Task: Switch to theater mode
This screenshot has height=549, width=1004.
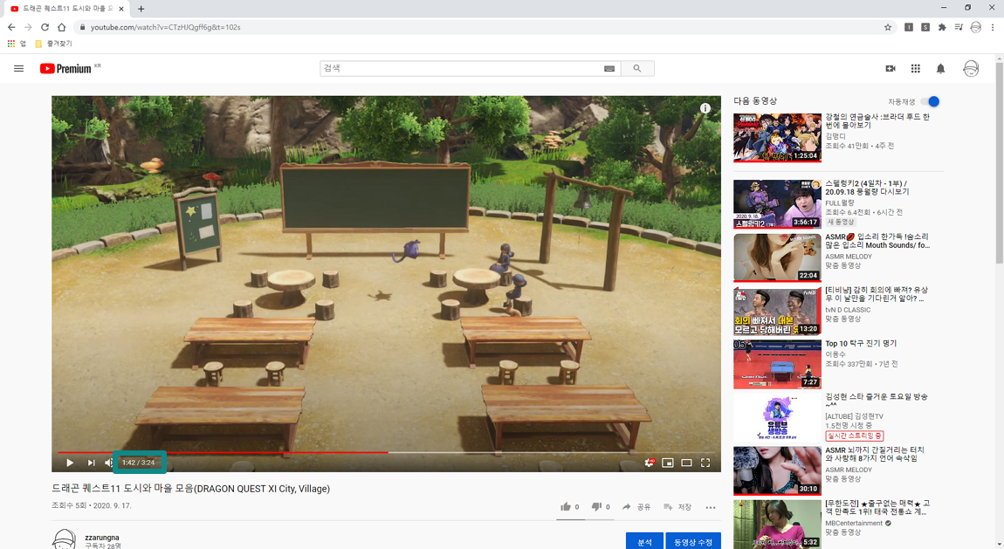Action: click(x=686, y=463)
